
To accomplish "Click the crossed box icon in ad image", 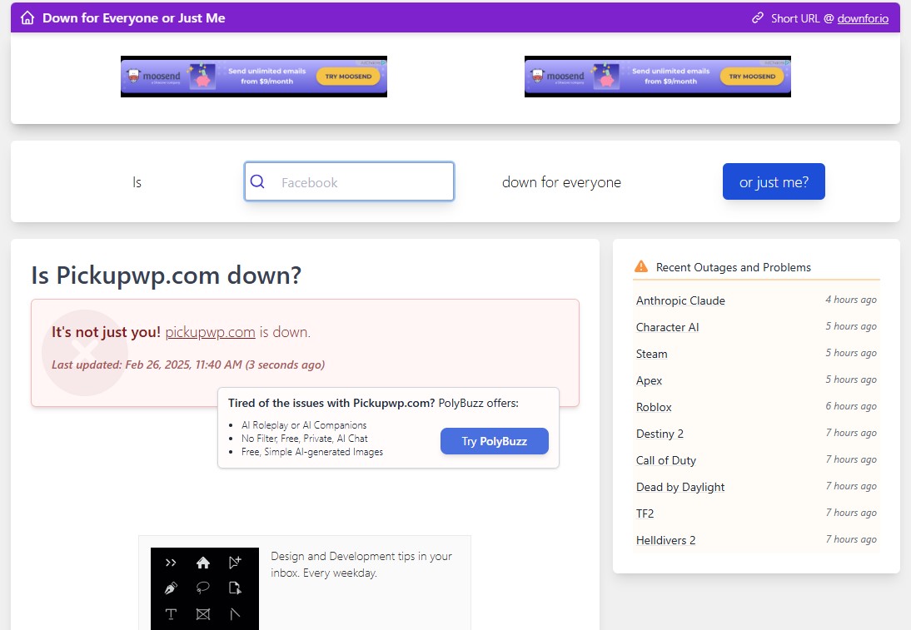I will point(202,614).
